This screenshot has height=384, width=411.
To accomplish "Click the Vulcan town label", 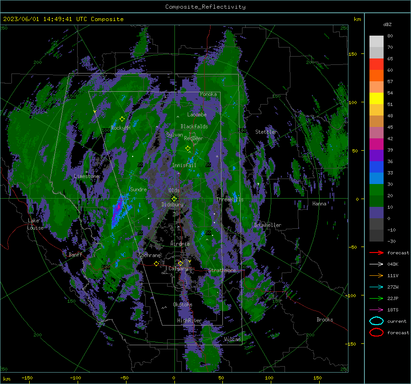I will click(x=232, y=339).
